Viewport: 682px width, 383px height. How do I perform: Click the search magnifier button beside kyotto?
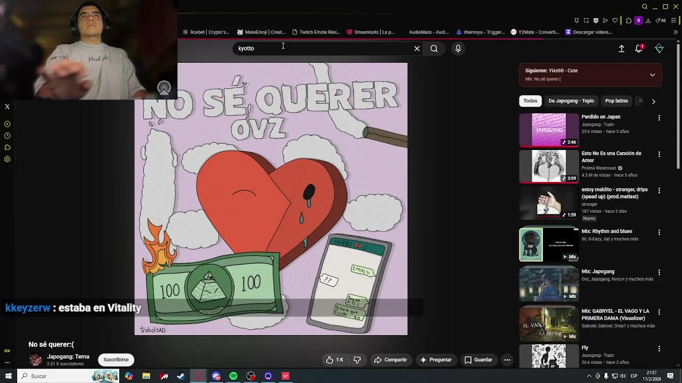434,48
